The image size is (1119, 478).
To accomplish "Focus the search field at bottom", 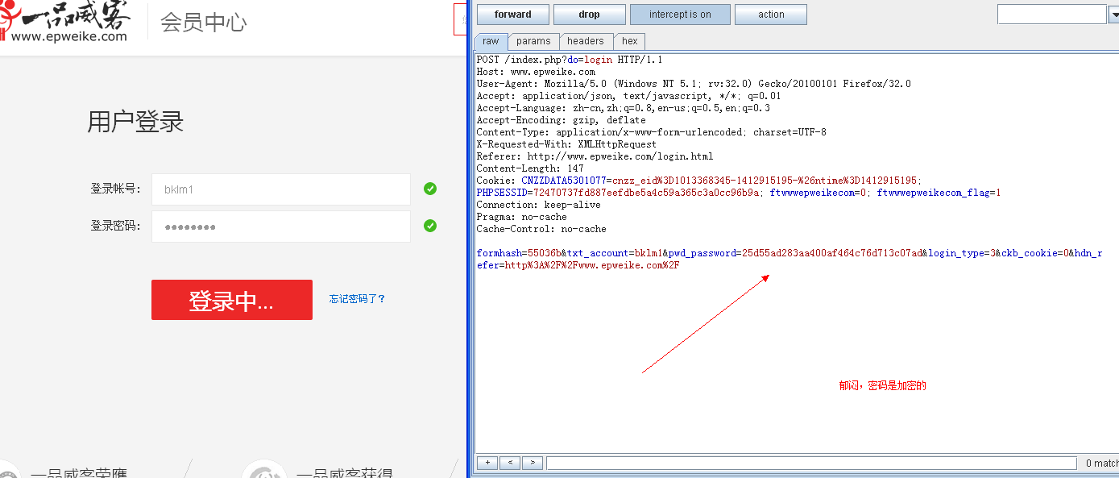I will (811, 463).
